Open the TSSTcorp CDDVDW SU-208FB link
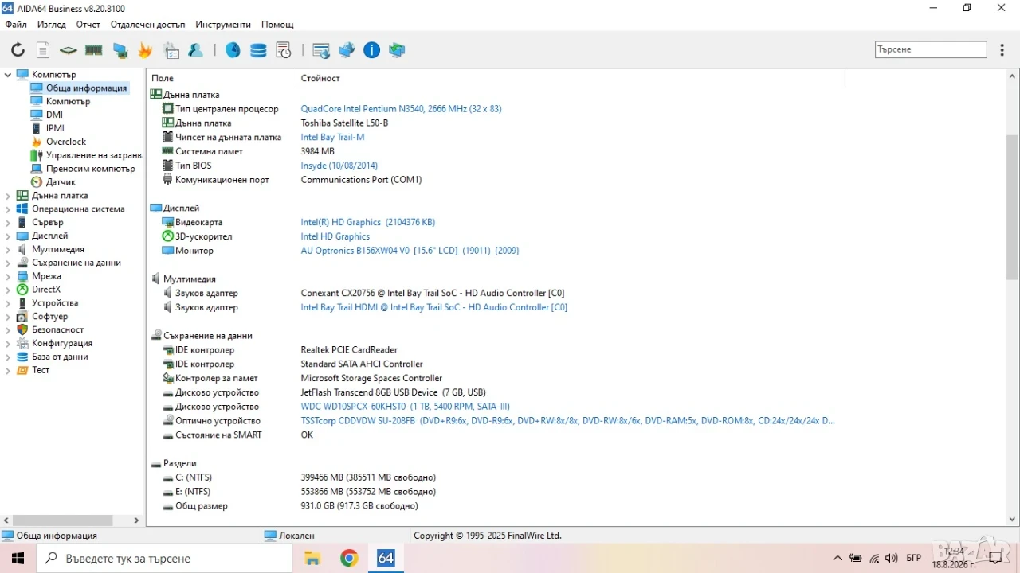1020x573 pixels. click(567, 421)
